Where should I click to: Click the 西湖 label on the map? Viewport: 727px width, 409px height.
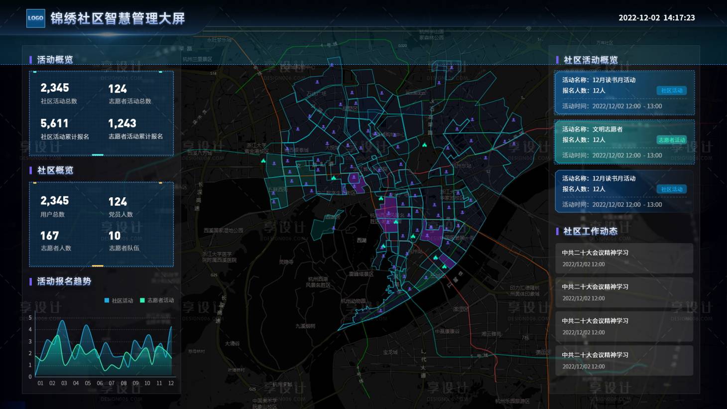tap(362, 240)
